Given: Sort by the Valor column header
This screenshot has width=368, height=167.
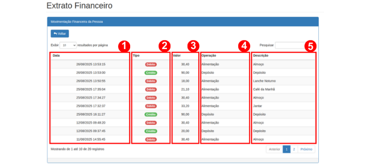Looking at the screenshot, I should (x=185, y=56).
